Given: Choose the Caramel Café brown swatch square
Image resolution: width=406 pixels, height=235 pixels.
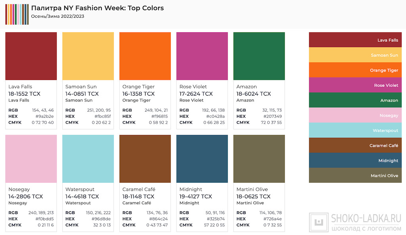Looking at the screenshot, I should (x=145, y=159).
